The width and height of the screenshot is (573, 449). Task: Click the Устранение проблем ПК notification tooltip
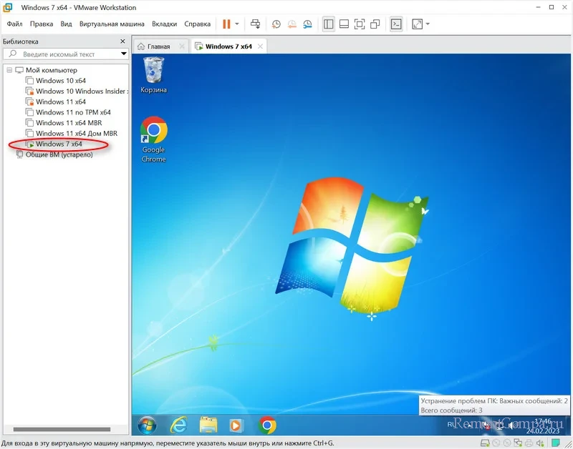click(494, 405)
